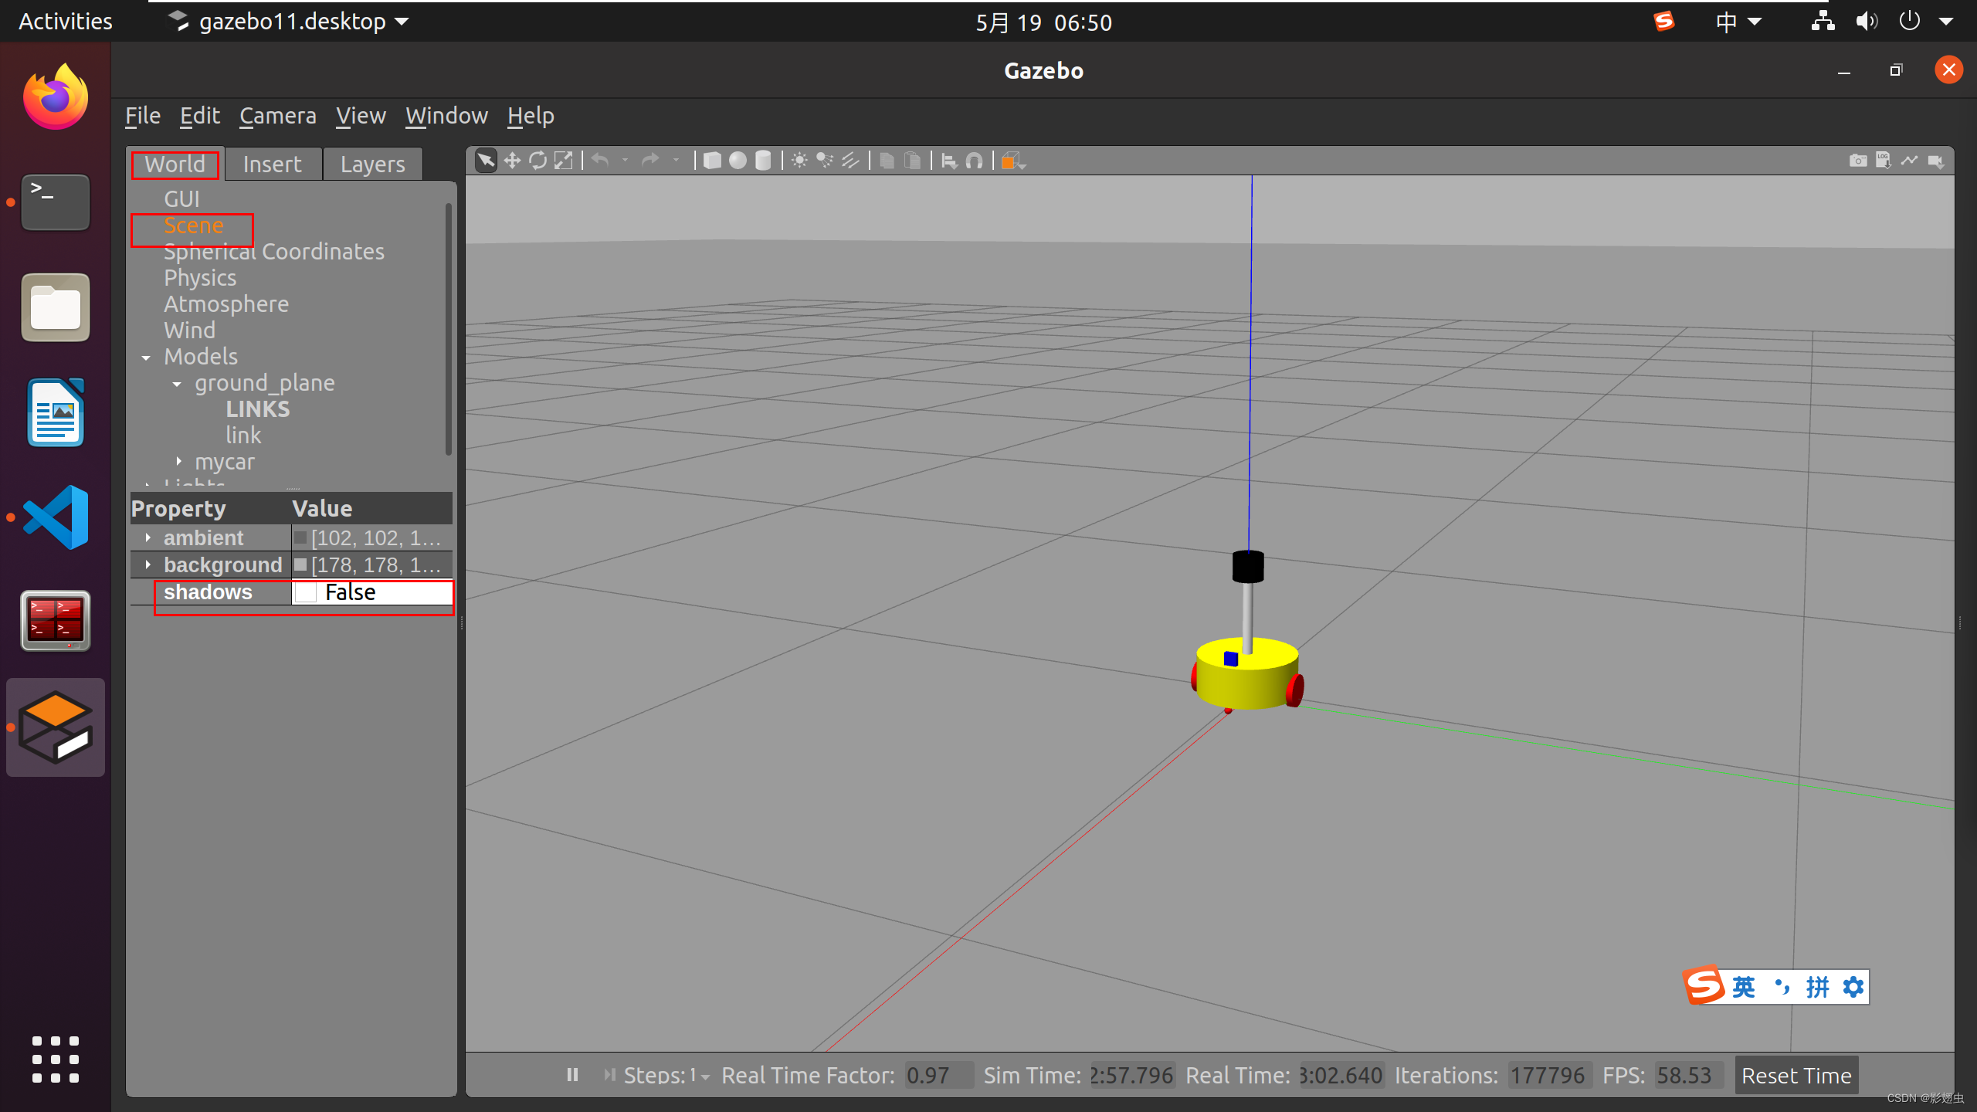The image size is (1977, 1112).
Task: Collapse the Models tree node
Action: click(x=147, y=358)
